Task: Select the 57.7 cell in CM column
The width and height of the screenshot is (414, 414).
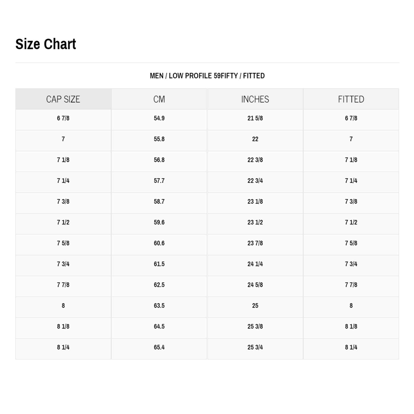Action: pyautogui.click(x=159, y=181)
